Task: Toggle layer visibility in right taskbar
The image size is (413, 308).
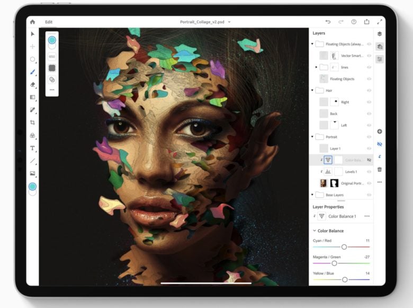Action: tap(380, 144)
